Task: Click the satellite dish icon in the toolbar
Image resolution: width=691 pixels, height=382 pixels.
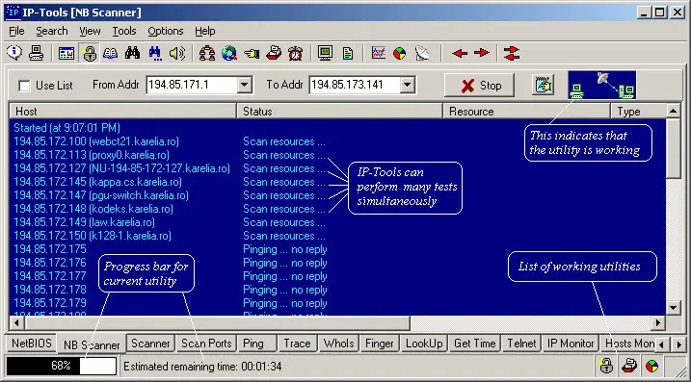Action: 422,53
